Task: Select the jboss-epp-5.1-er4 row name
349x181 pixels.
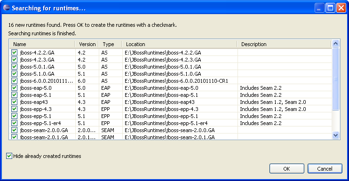Action: click(40, 123)
